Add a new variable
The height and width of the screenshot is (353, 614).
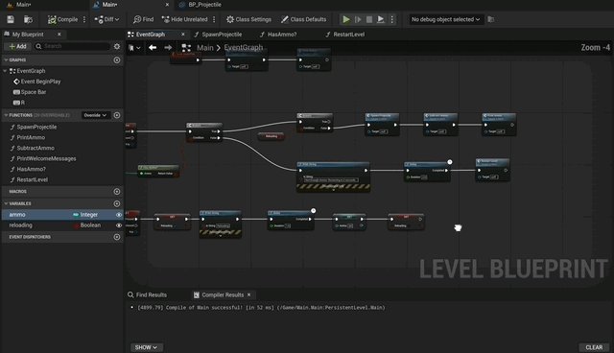[117, 203]
